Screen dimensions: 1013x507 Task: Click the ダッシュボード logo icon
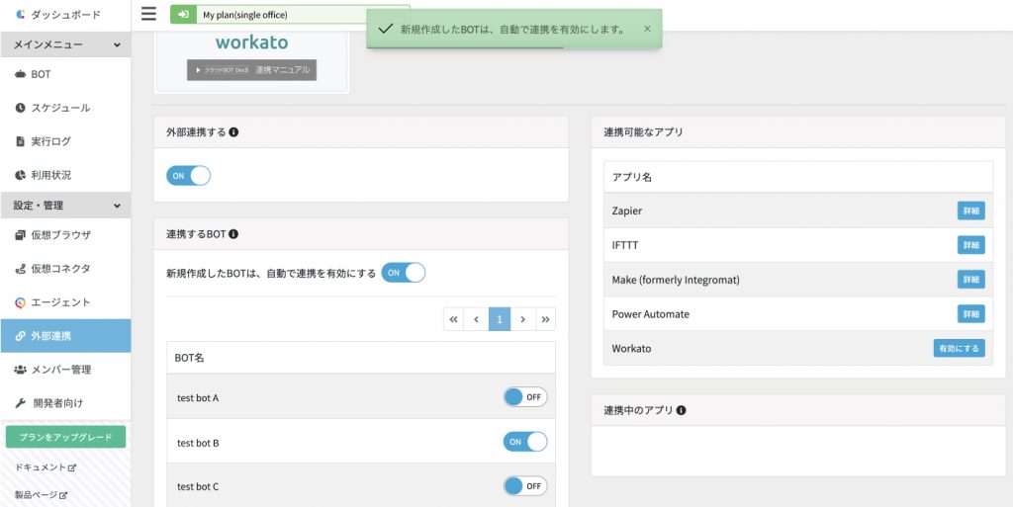[20, 14]
